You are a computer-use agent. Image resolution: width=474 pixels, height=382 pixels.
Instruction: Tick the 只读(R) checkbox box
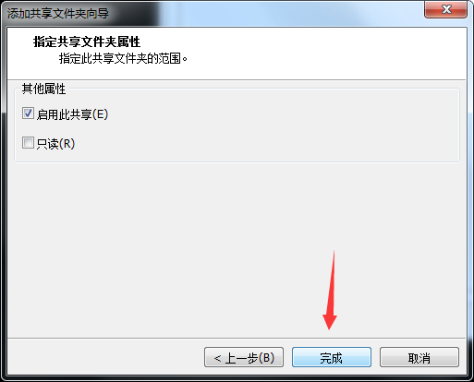[x=28, y=143]
